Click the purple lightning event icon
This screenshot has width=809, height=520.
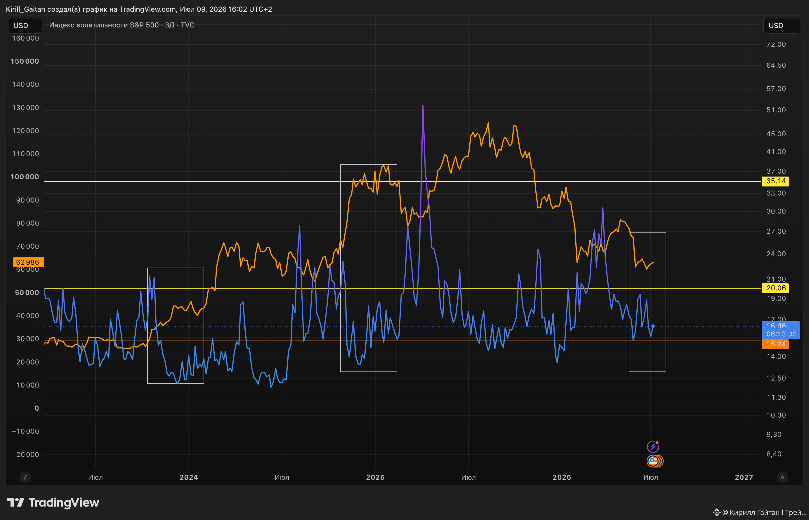[x=652, y=447]
